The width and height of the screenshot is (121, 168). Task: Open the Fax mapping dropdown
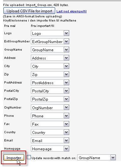(x=50, y=124)
